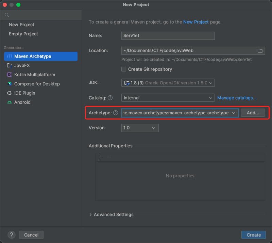
Task: Expand the Advanced Settings section
Action: 111,215
